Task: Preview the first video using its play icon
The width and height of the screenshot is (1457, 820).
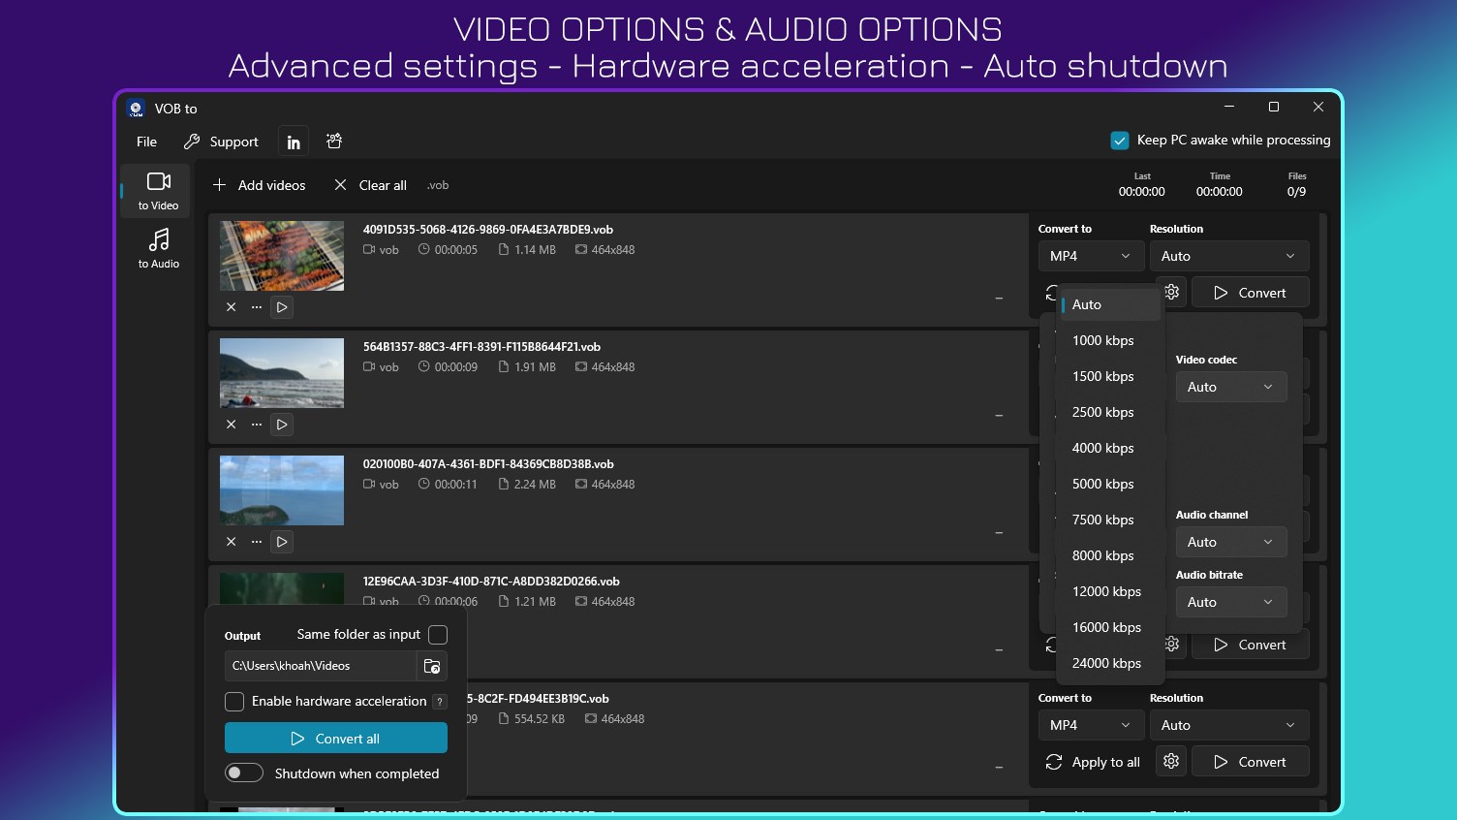Action: coord(281,307)
